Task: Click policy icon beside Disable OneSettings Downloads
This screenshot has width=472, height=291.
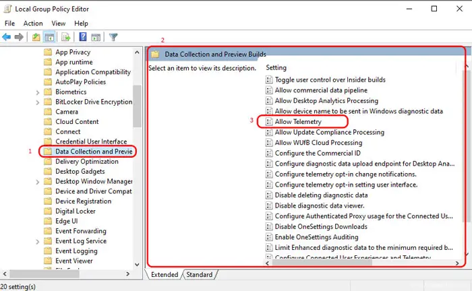Action: click(269, 226)
